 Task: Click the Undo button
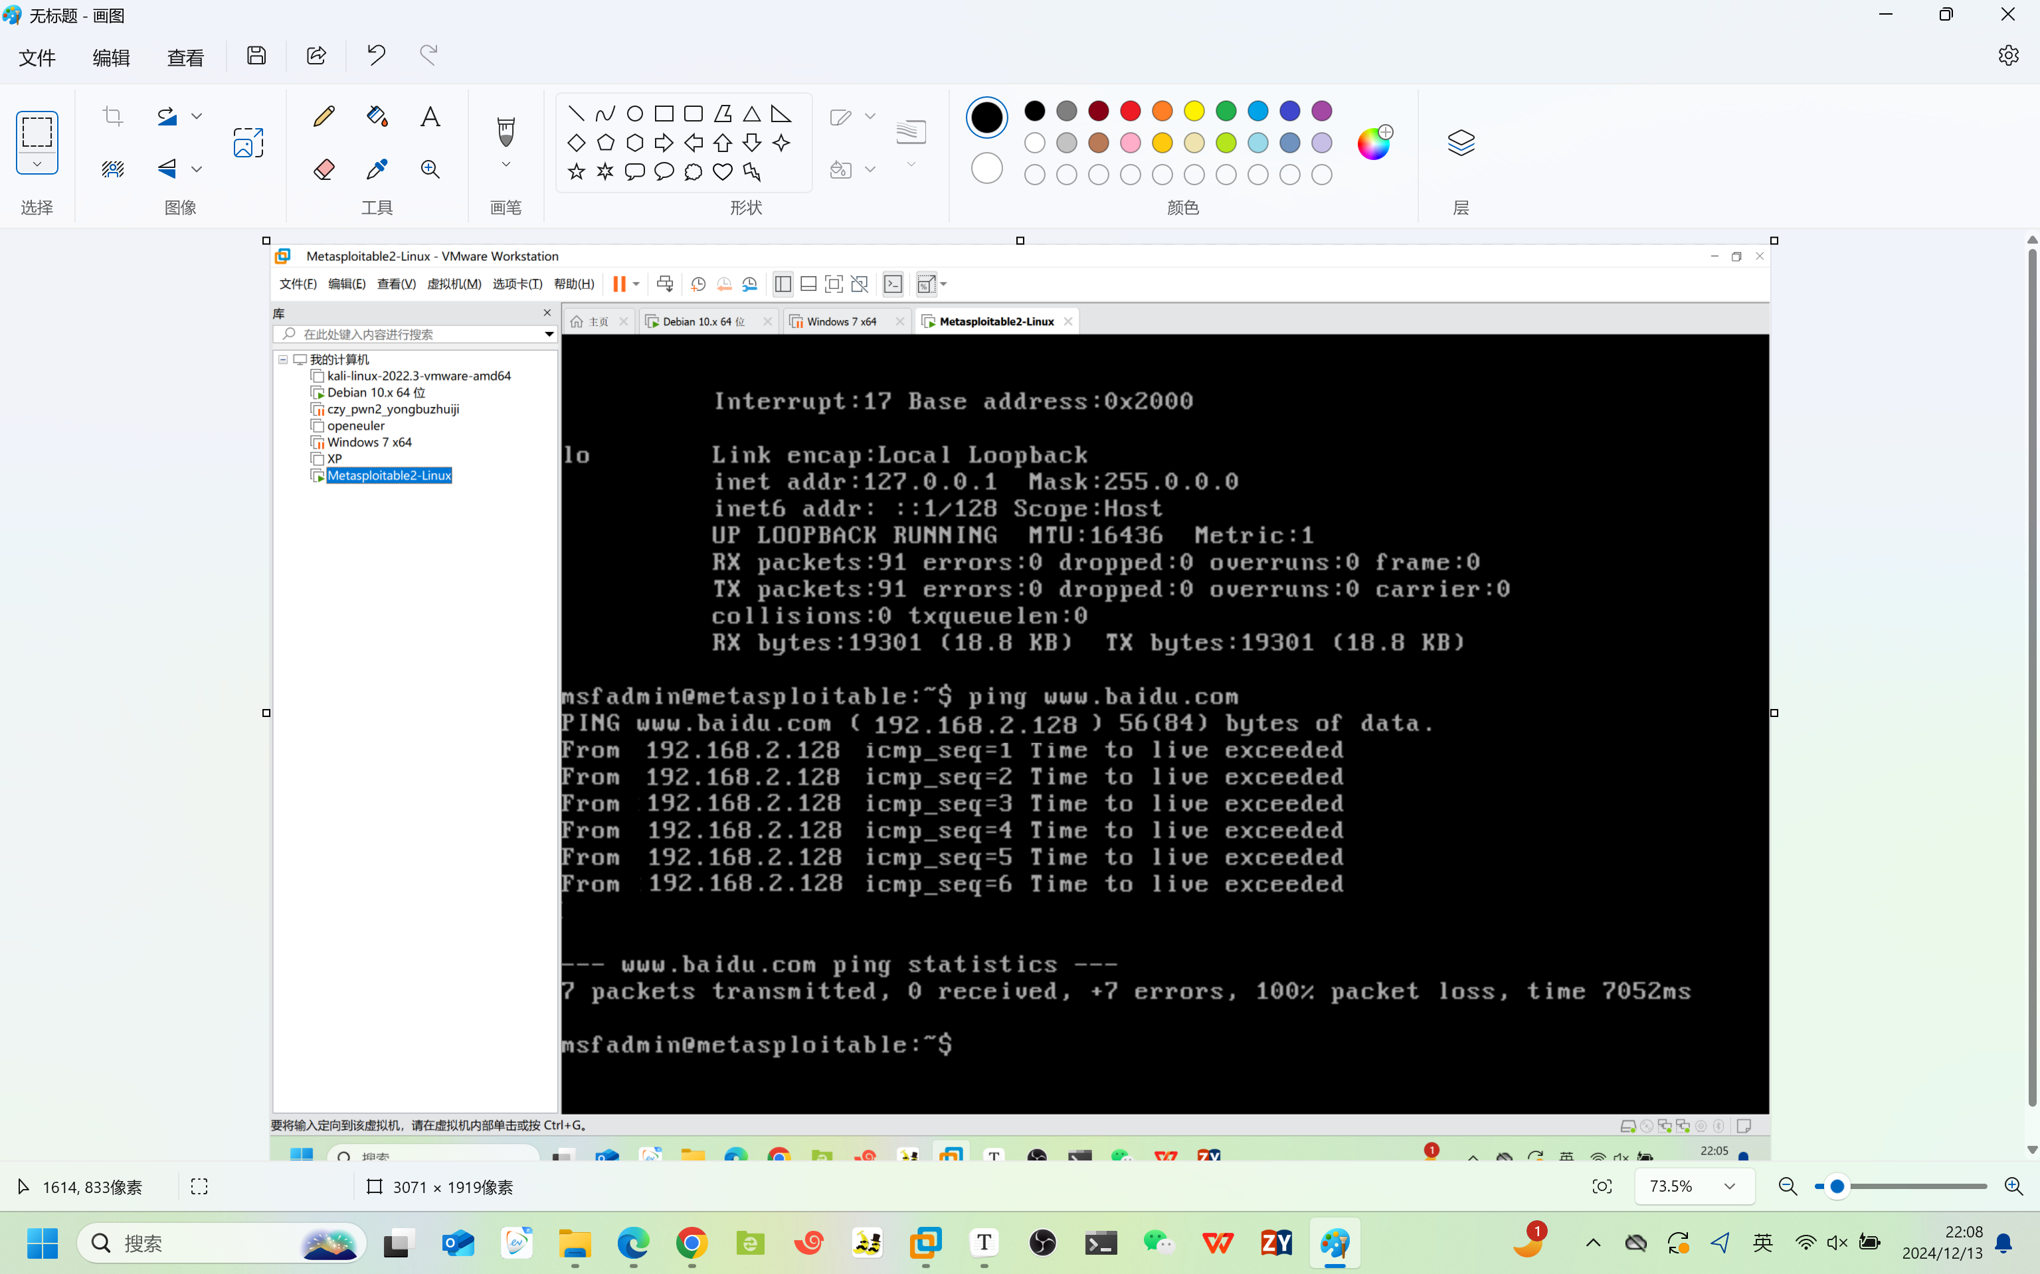[x=376, y=56]
